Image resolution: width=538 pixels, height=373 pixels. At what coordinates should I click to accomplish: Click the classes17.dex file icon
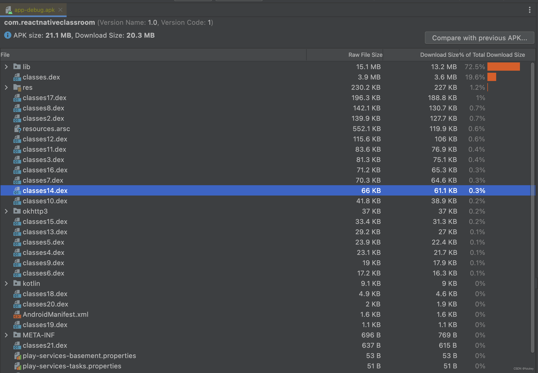coord(17,98)
